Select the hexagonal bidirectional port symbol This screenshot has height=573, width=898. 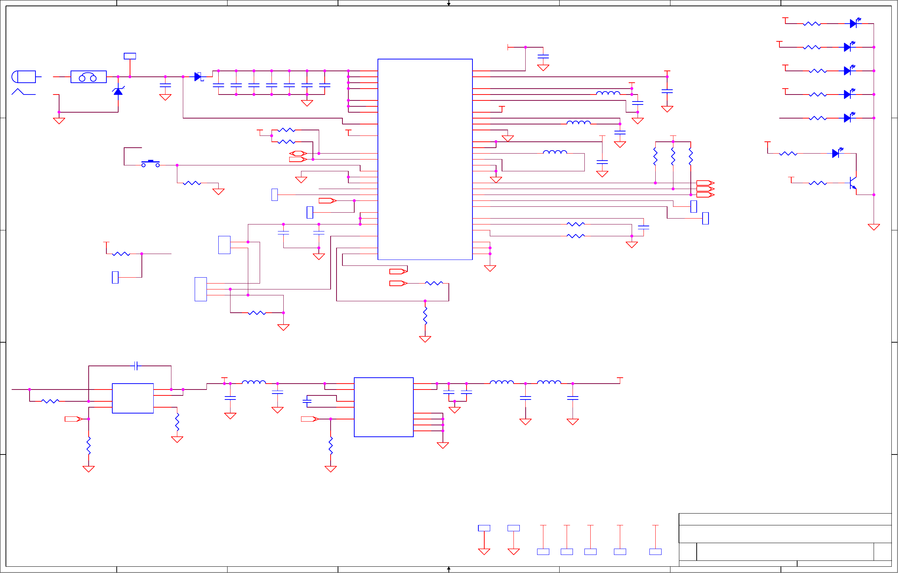coord(298,154)
